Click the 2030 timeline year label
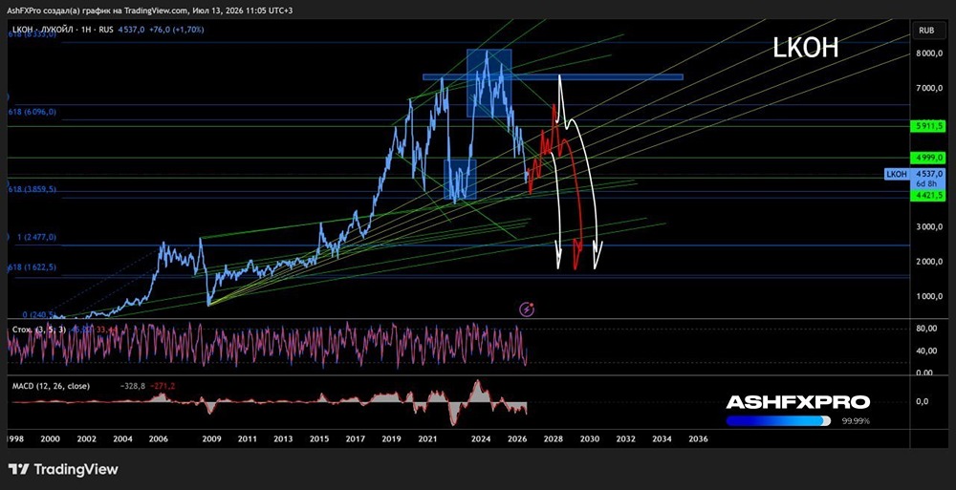This screenshot has width=956, height=490. pos(588,438)
